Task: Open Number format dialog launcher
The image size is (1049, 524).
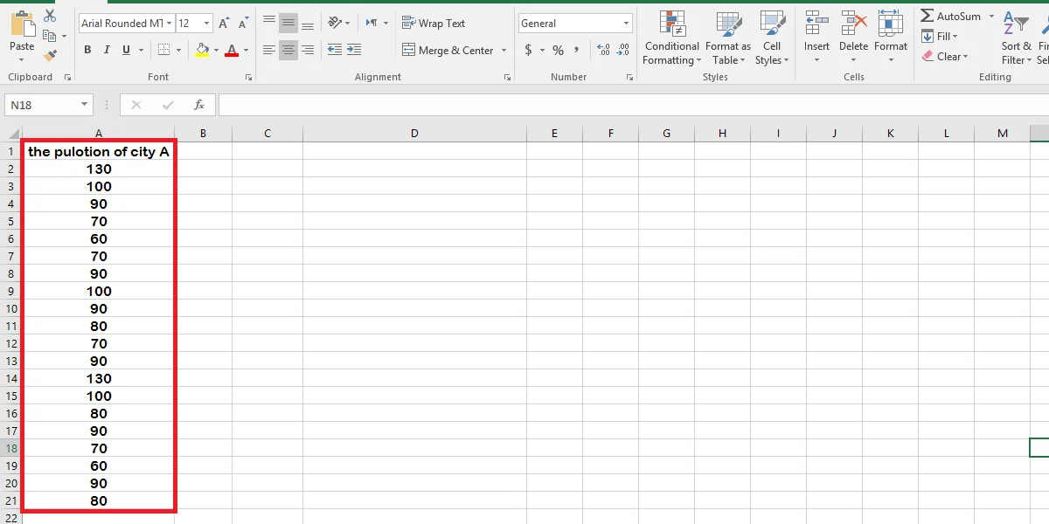Action: click(629, 78)
